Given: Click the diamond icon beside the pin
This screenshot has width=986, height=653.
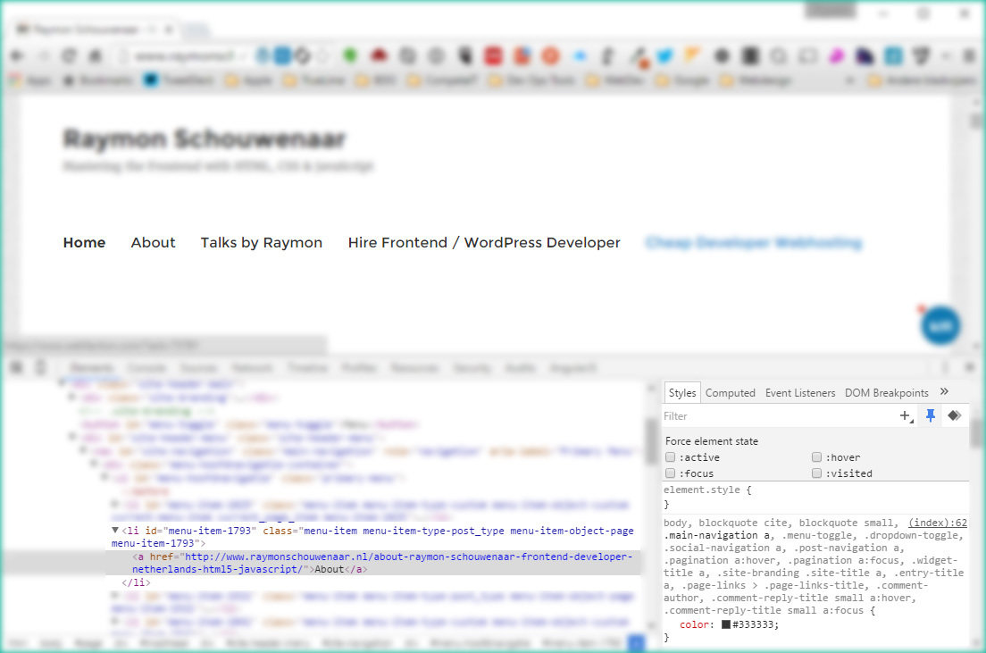Looking at the screenshot, I should 955,415.
